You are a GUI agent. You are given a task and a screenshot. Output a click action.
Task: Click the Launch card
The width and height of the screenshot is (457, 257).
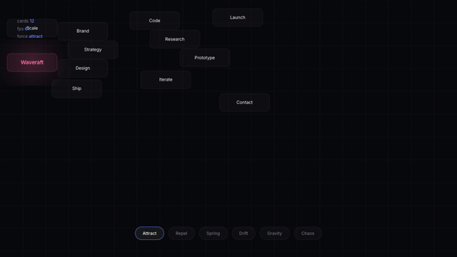coord(238,17)
